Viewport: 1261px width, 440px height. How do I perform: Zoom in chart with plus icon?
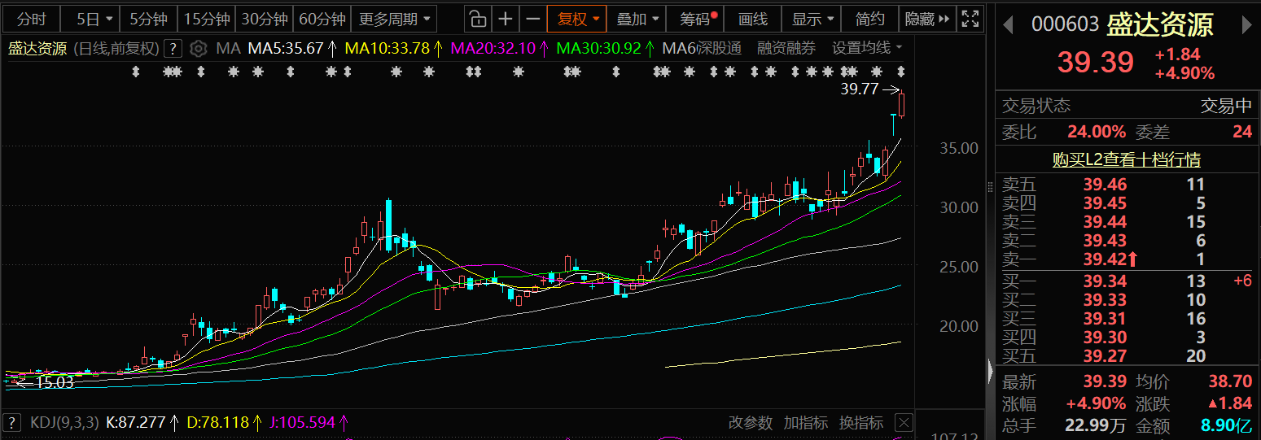506,19
